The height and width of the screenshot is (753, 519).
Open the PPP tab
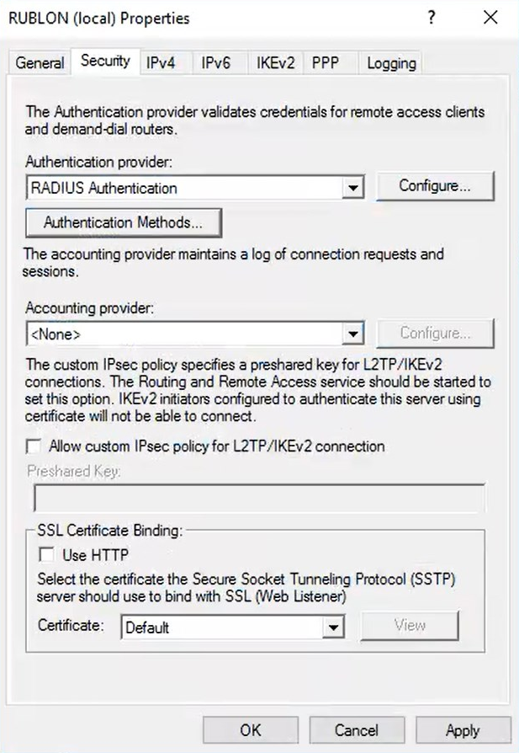click(325, 62)
